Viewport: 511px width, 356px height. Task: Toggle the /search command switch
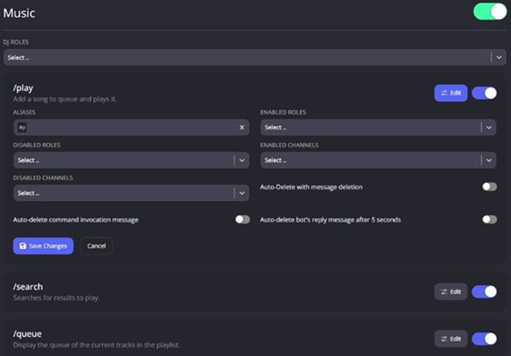[484, 291]
